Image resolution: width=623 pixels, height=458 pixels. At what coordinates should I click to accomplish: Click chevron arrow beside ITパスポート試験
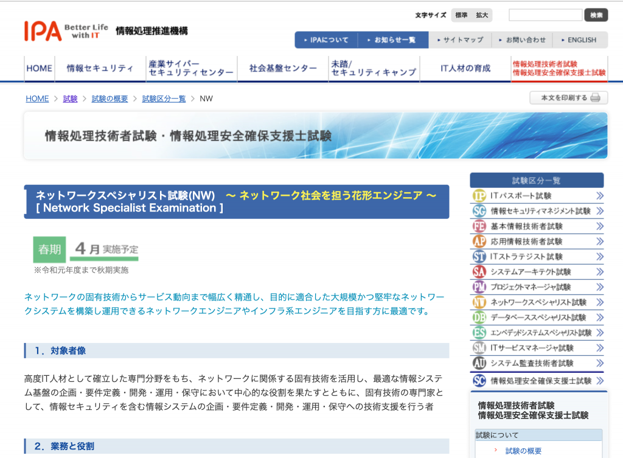click(600, 196)
